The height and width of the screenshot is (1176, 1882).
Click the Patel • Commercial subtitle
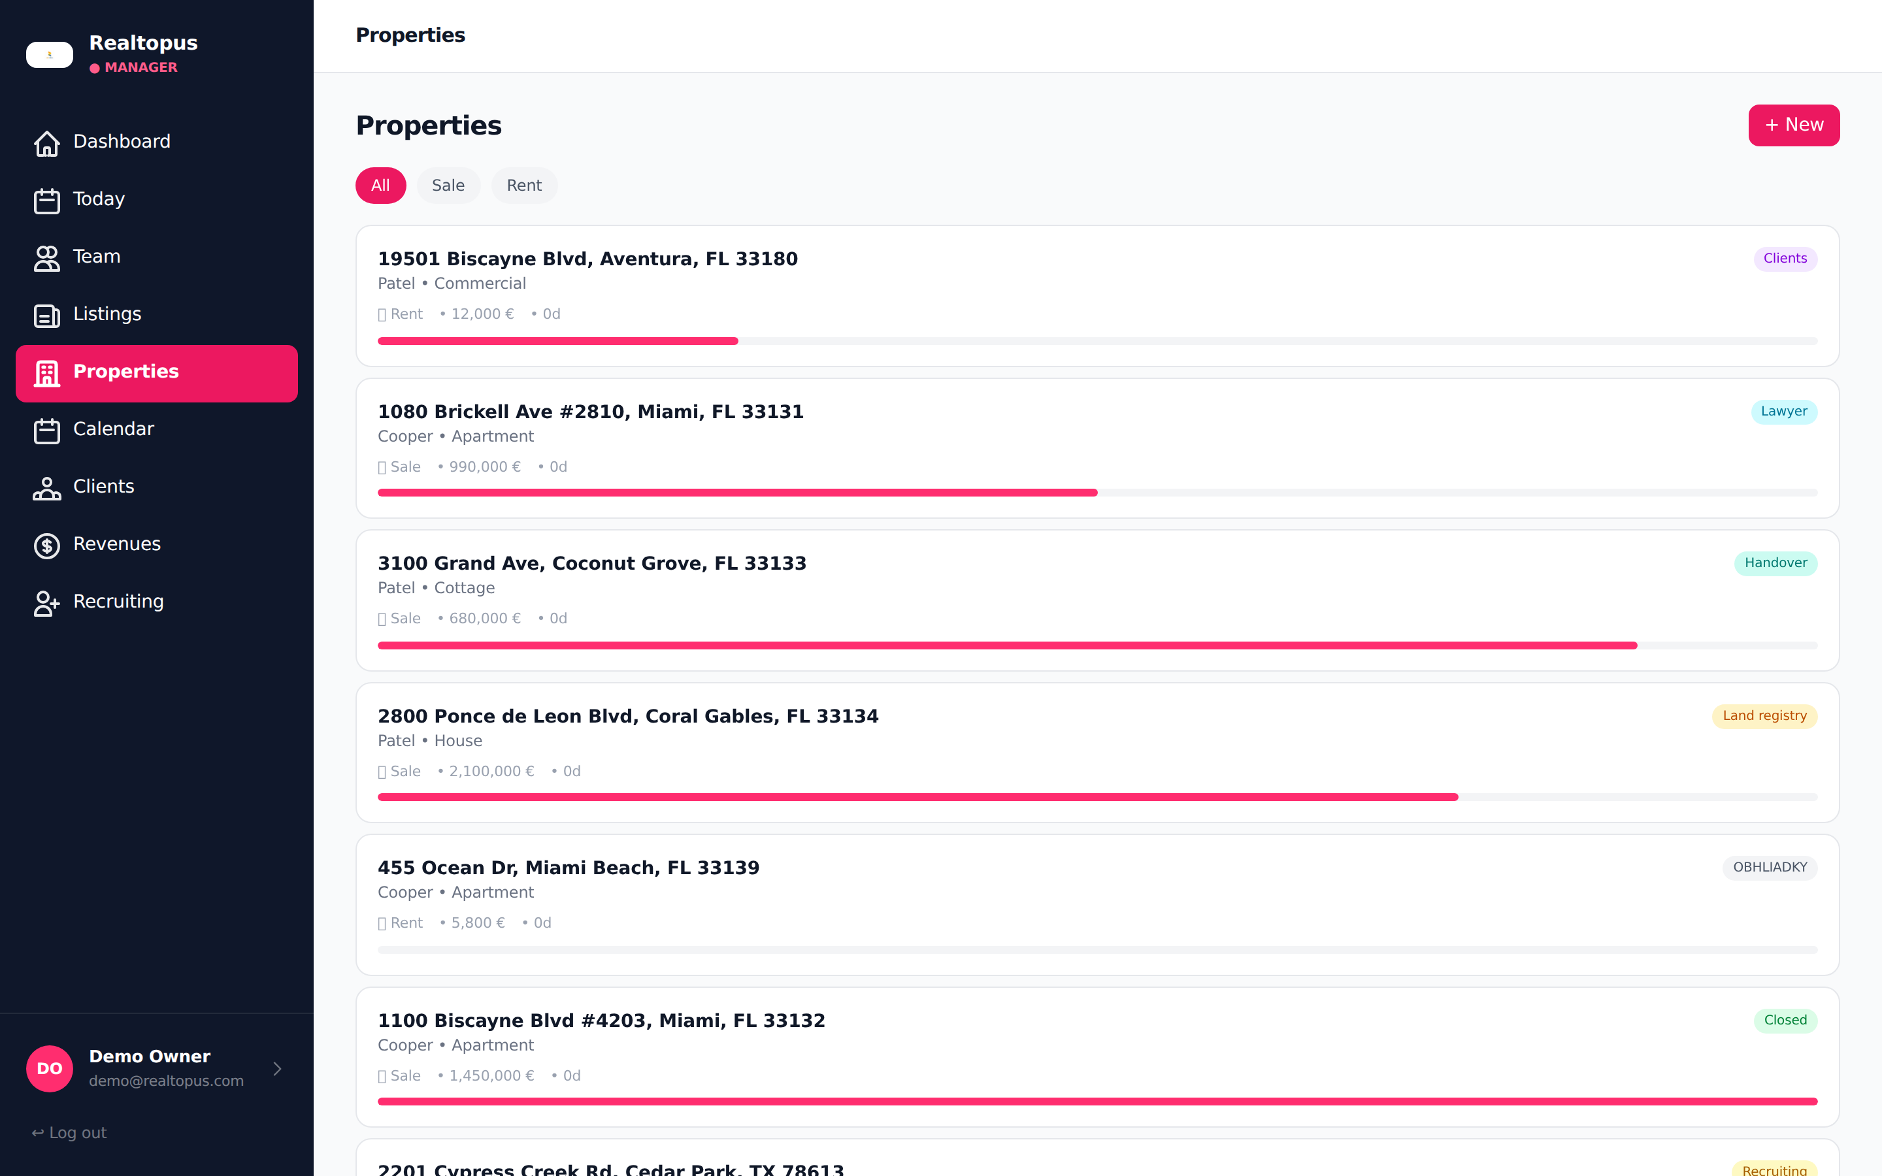click(x=452, y=284)
